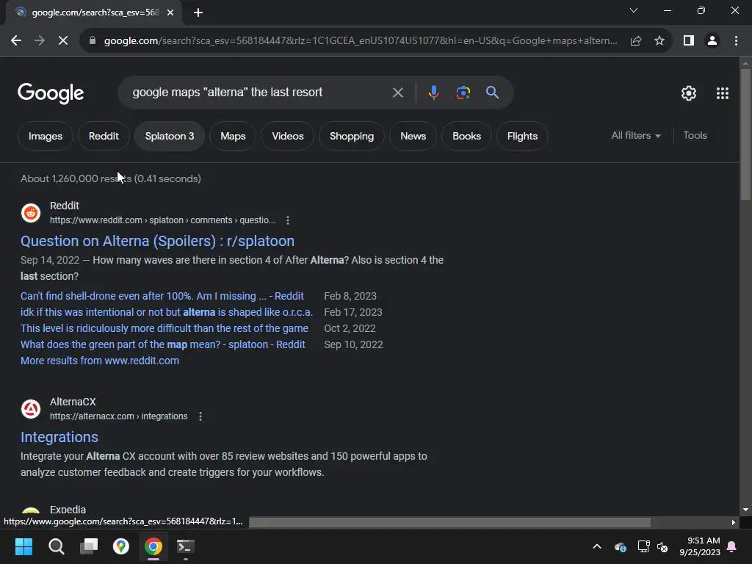Switch to the News results
The width and height of the screenshot is (752, 564).
click(413, 136)
